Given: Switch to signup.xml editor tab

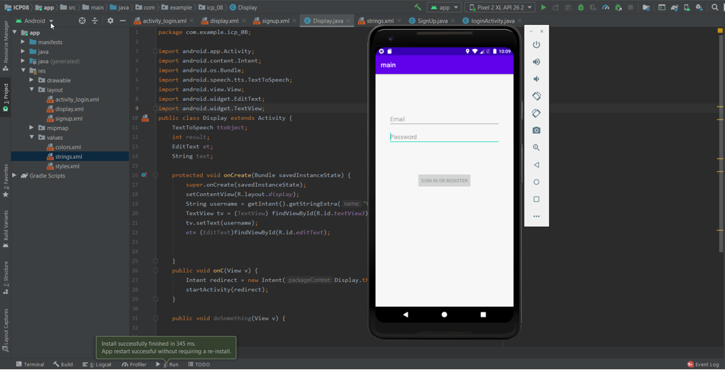Looking at the screenshot, I should 275,21.
